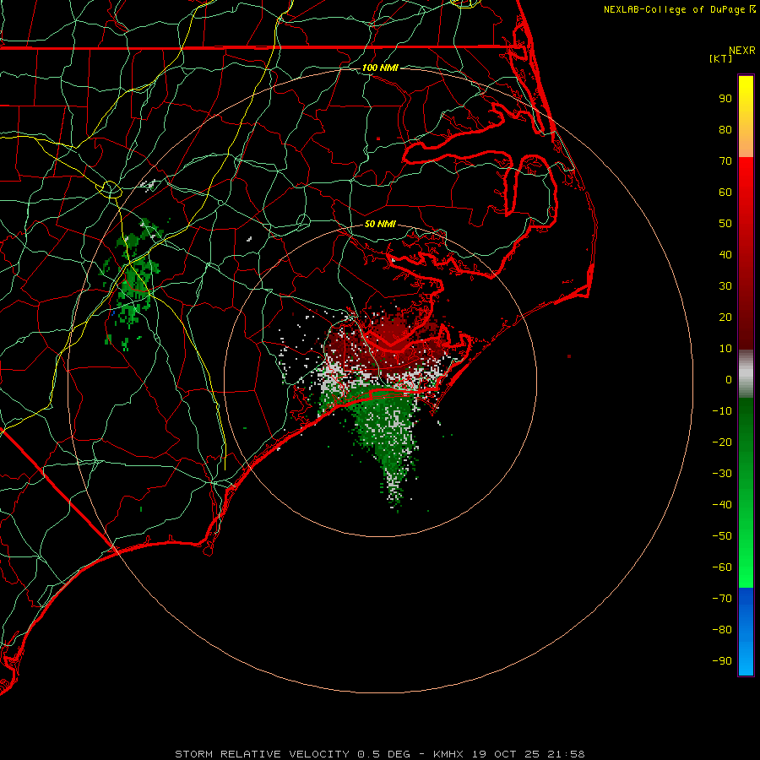Select the 90 value on the velocity scale

[725, 99]
